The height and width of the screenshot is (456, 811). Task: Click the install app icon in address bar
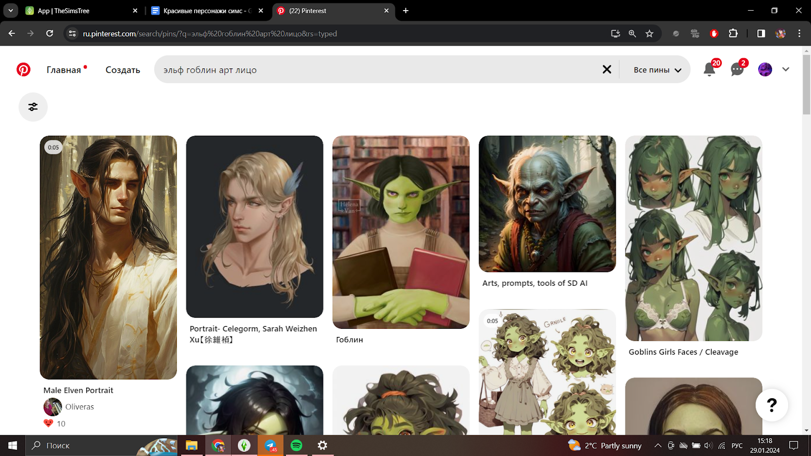pyautogui.click(x=615, y=33)
